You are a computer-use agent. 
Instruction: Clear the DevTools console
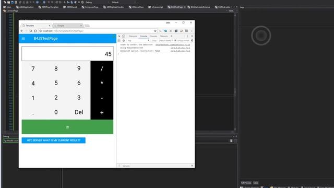click(x=124, y=41)
